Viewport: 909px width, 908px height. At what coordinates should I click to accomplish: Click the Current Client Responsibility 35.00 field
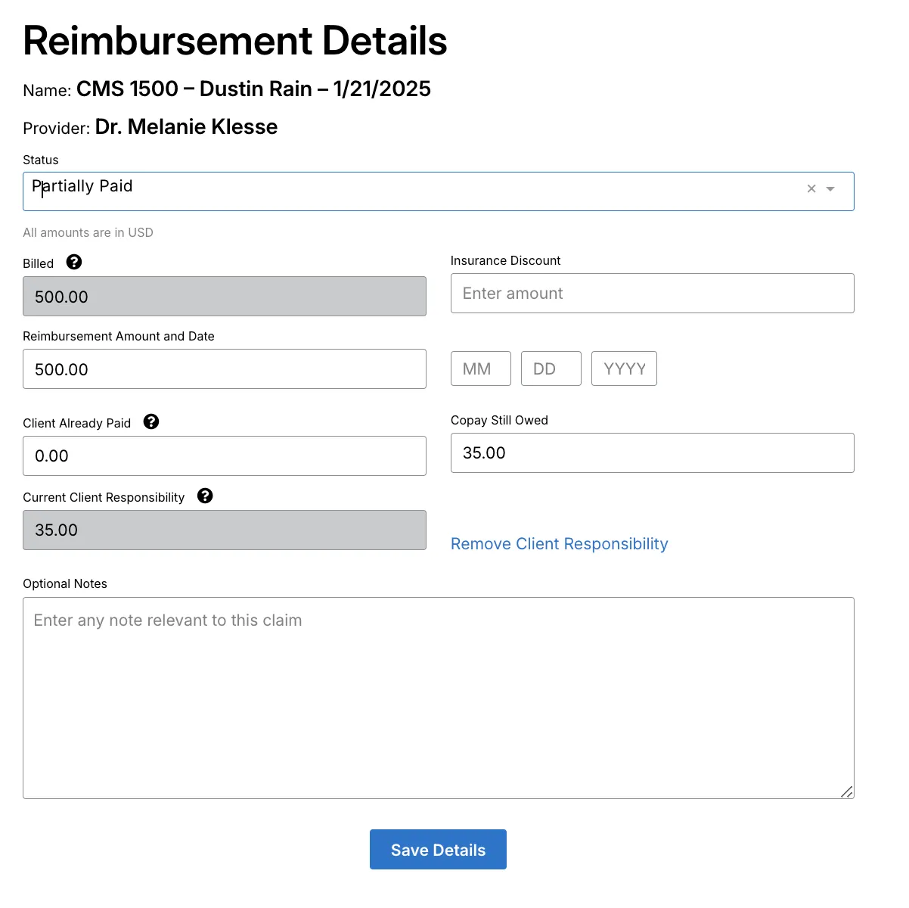[x=225, y=530]
